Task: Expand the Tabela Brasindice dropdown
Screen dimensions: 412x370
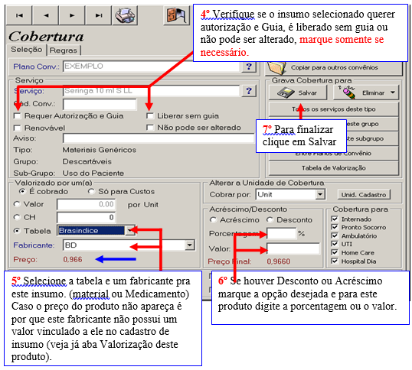Action: (129, 231)
